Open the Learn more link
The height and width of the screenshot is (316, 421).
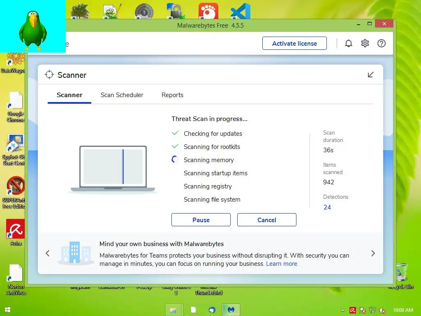282,264
